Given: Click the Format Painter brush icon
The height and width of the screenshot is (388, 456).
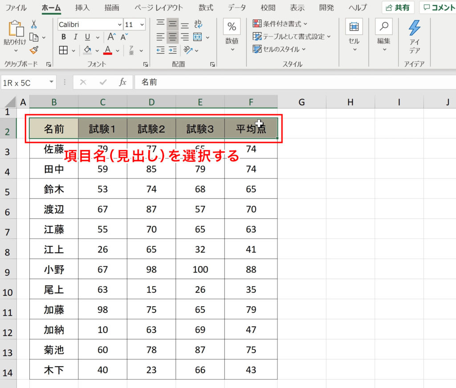Looking at the screenshot, I should tap(34, 50).
